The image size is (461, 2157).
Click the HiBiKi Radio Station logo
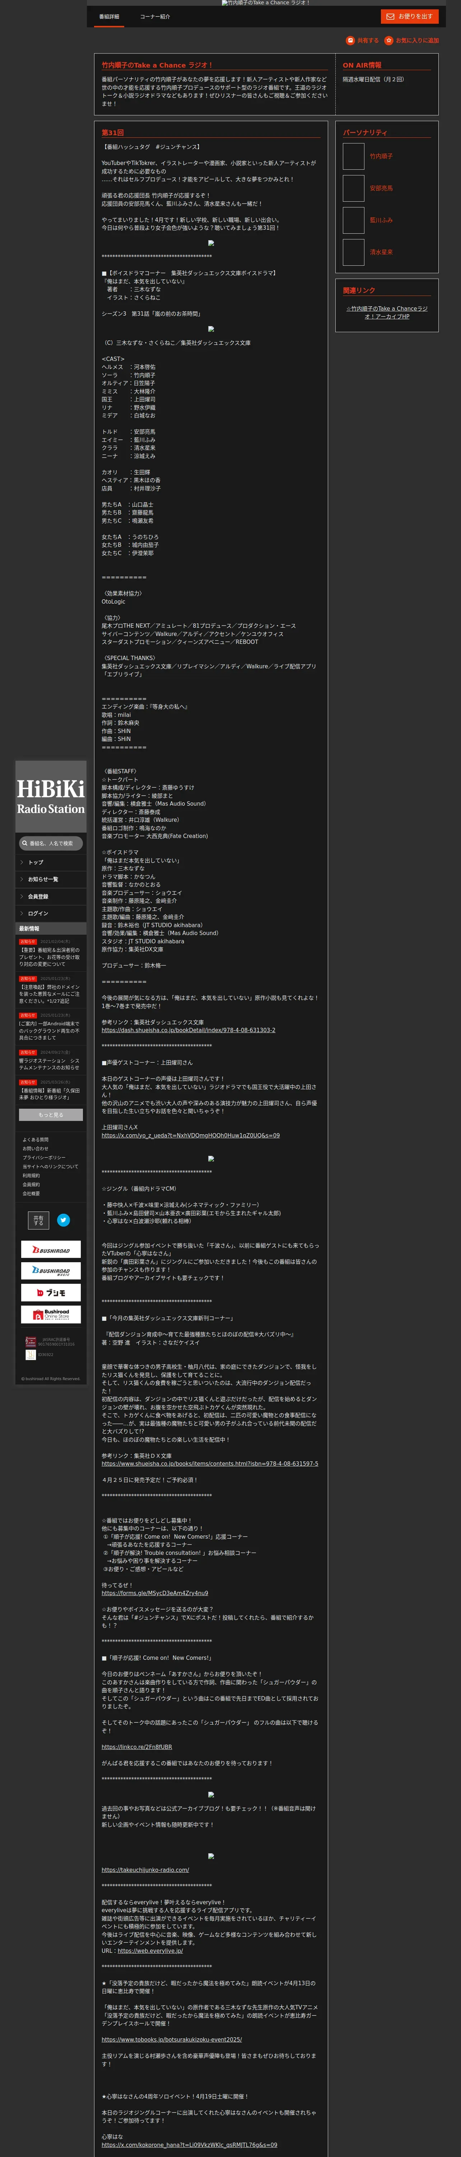tap(51, 796)
